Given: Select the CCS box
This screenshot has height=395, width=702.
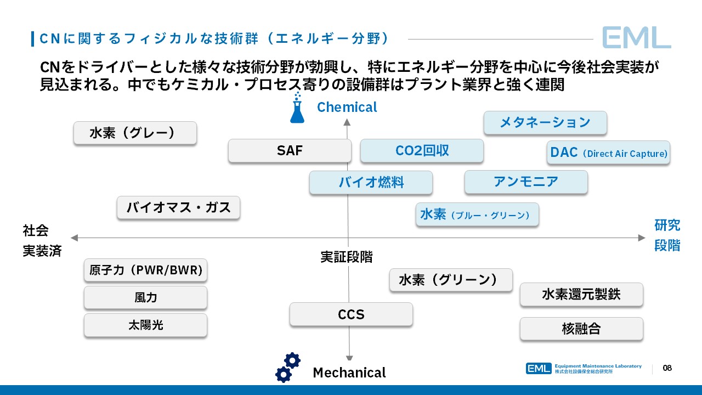Looking at the screenshot, I should pos(351,315).
